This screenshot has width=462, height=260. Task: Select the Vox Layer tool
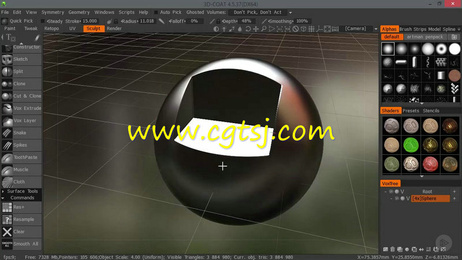coord(21,121)
